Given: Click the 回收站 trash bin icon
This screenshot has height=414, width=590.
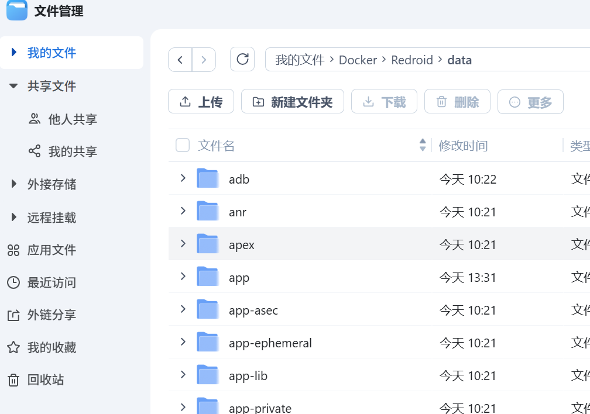Looking at the screenshot, I should pyautogui.click(x=13, y=380).
